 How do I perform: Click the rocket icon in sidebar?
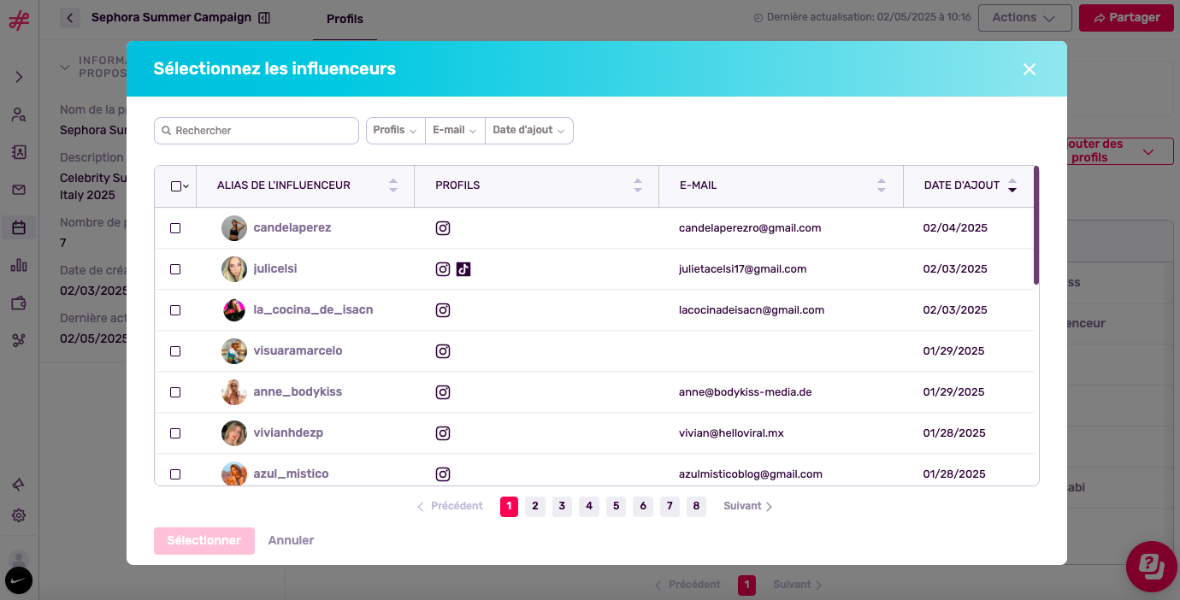click(19, 484)
